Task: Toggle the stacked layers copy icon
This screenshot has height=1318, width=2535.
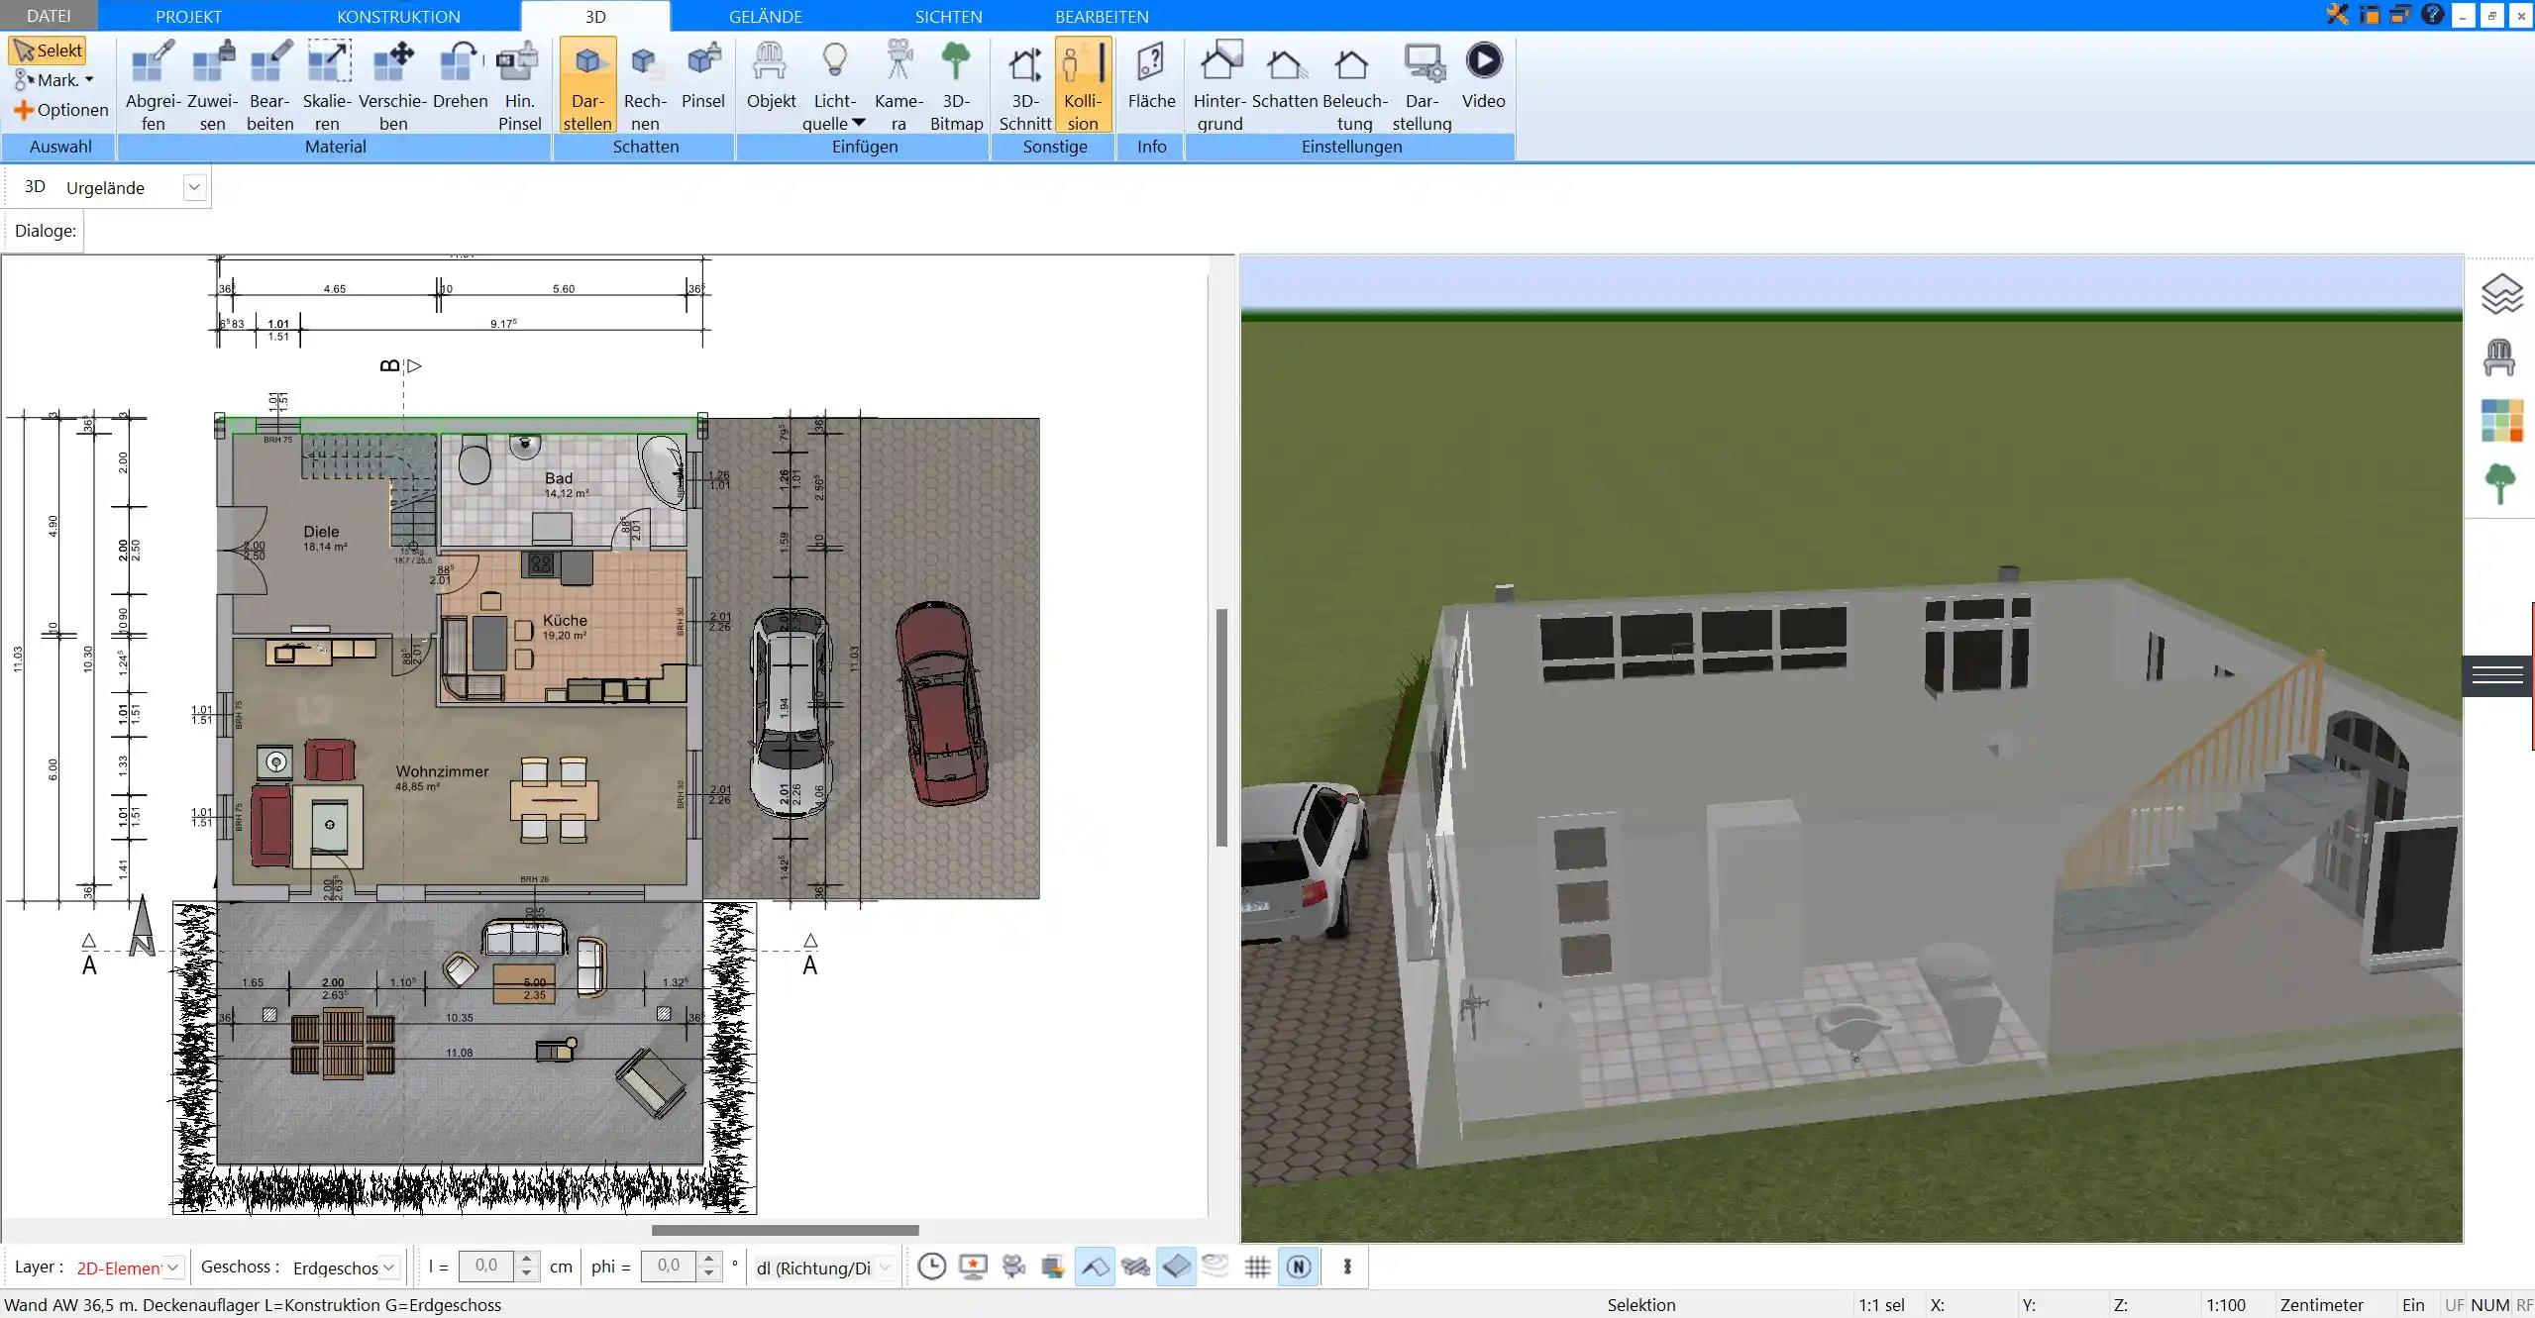Action: pyautogui.click(x=1053, y=1267)
